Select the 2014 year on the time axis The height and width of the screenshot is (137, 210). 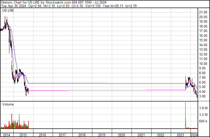pyautogui.click(x=6, y=135)
